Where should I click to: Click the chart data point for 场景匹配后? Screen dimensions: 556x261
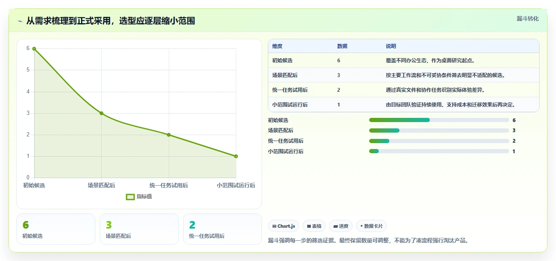pos(101,113)
